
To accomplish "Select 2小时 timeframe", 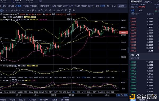I will coord(103,6).
